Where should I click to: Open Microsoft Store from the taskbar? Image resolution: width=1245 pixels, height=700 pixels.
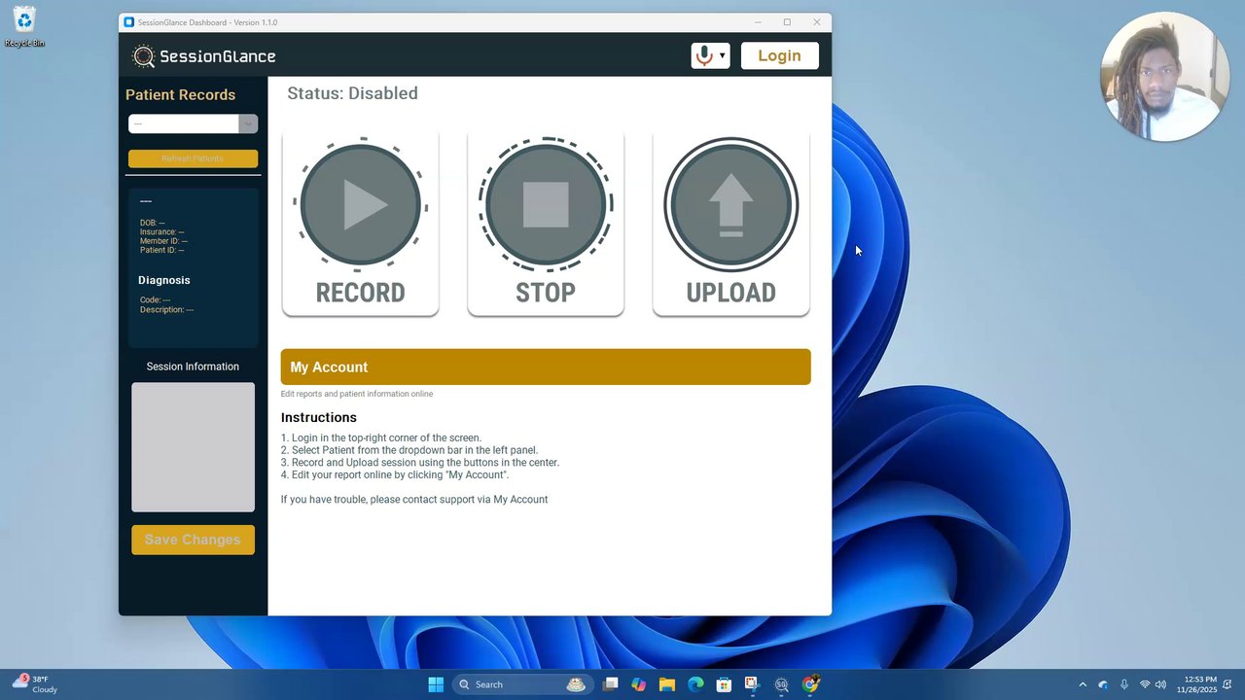tap(724, 684)
